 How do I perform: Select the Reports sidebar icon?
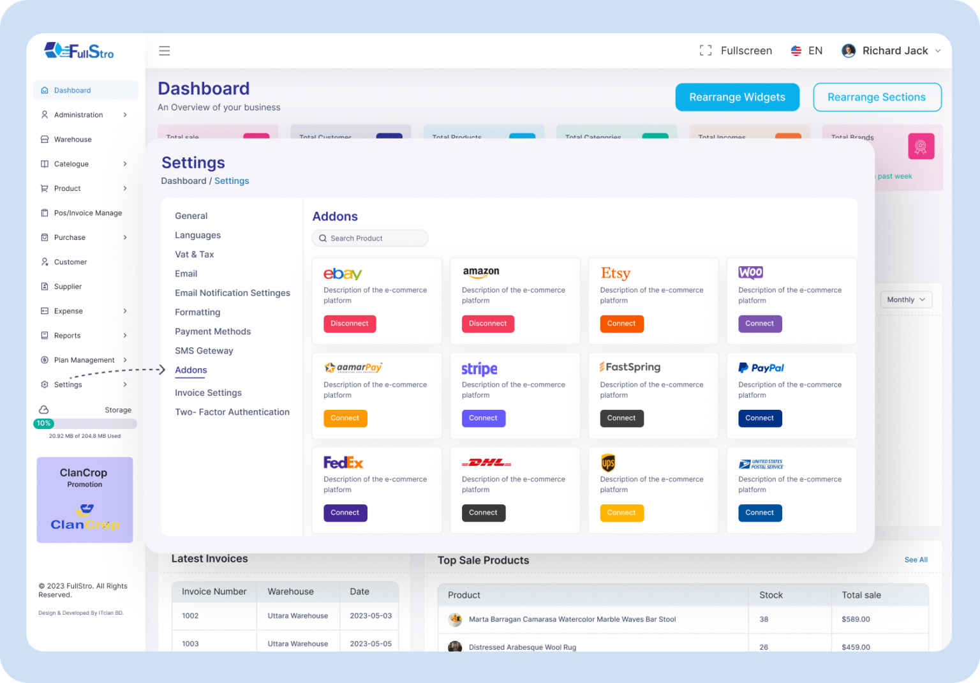44,335
